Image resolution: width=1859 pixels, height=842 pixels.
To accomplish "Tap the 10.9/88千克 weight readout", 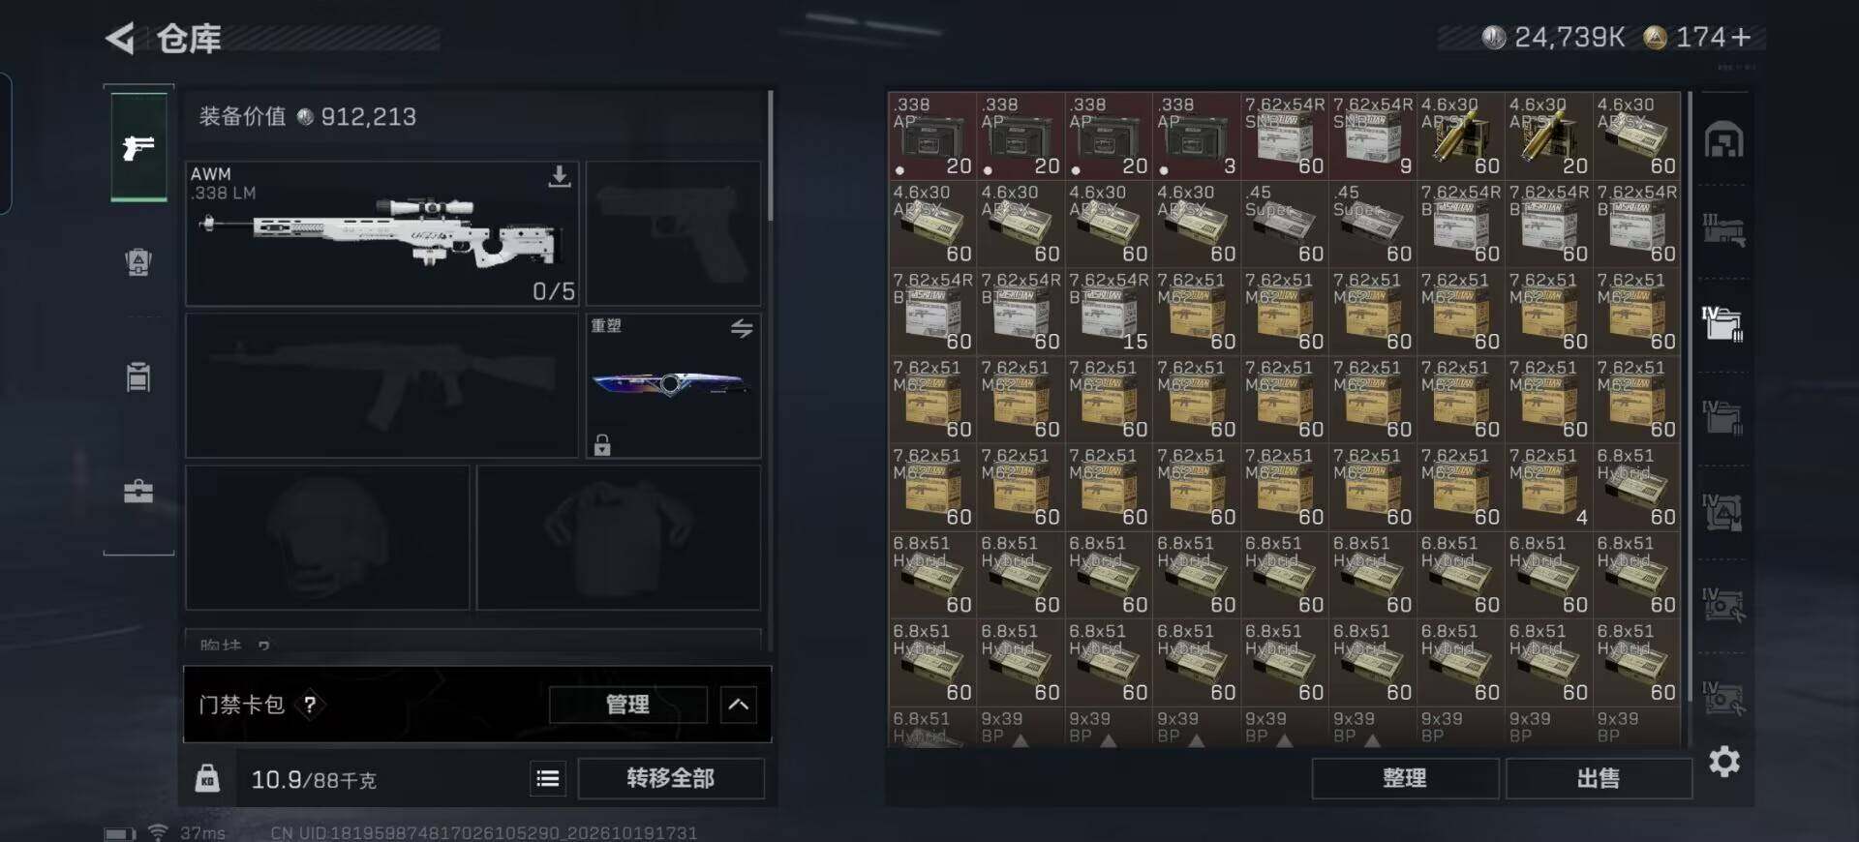I will (314, 779).
